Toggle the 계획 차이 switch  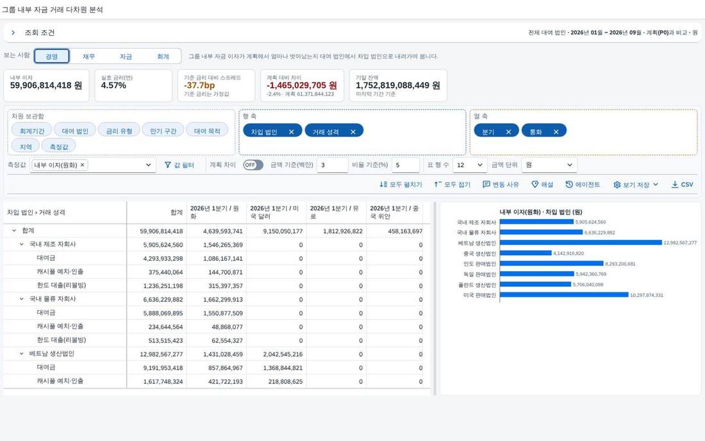[x=253, y=165]
